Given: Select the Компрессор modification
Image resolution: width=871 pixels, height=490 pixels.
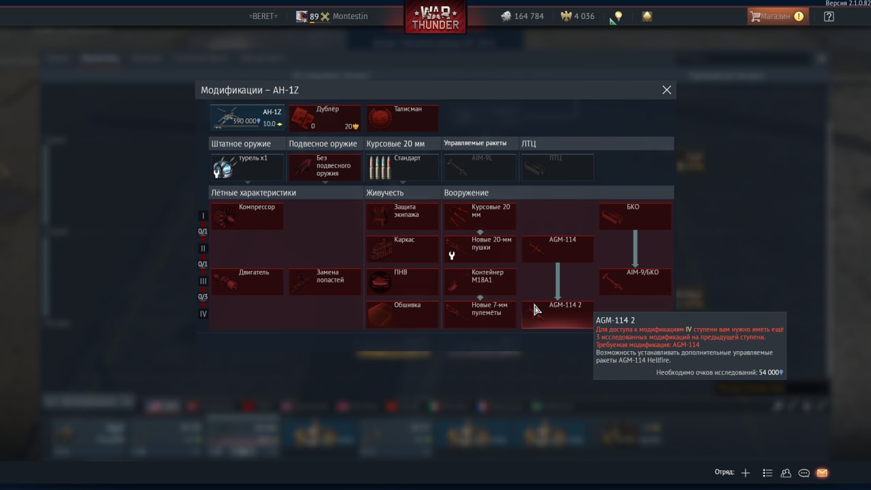Looking at the screenshot, I should (247, 216).
